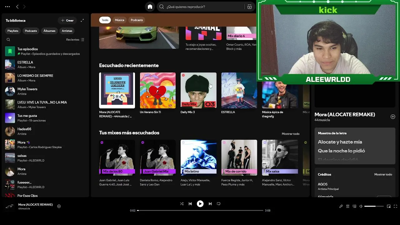Select the Playlists filter chip
Image resolution: width=400 pixels, height=225 pixels.
[x=13, y=31]
